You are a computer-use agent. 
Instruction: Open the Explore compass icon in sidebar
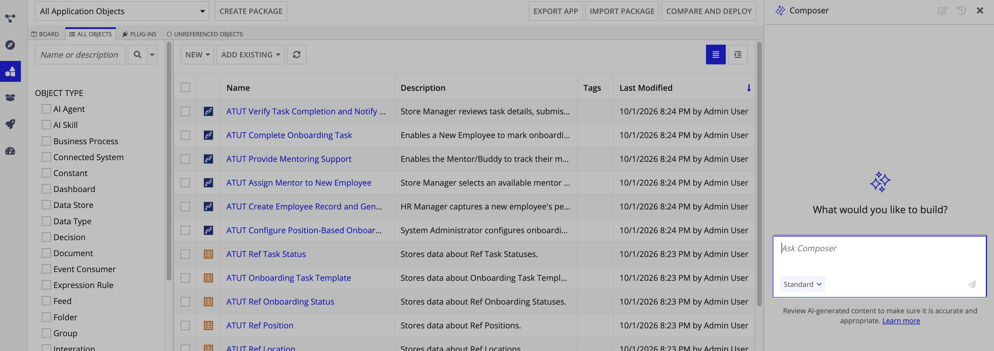(10, 45)
